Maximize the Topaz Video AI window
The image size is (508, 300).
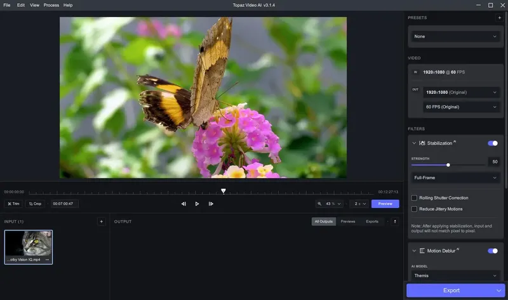490,5
